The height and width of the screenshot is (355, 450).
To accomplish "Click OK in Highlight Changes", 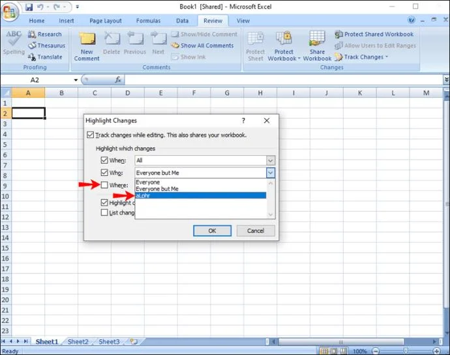I will 212,231.
